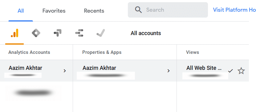The width and height of the screenshot is (256, 112).
Task: Click the checkmark beside All Web Site view
Action: pos(230,71)
